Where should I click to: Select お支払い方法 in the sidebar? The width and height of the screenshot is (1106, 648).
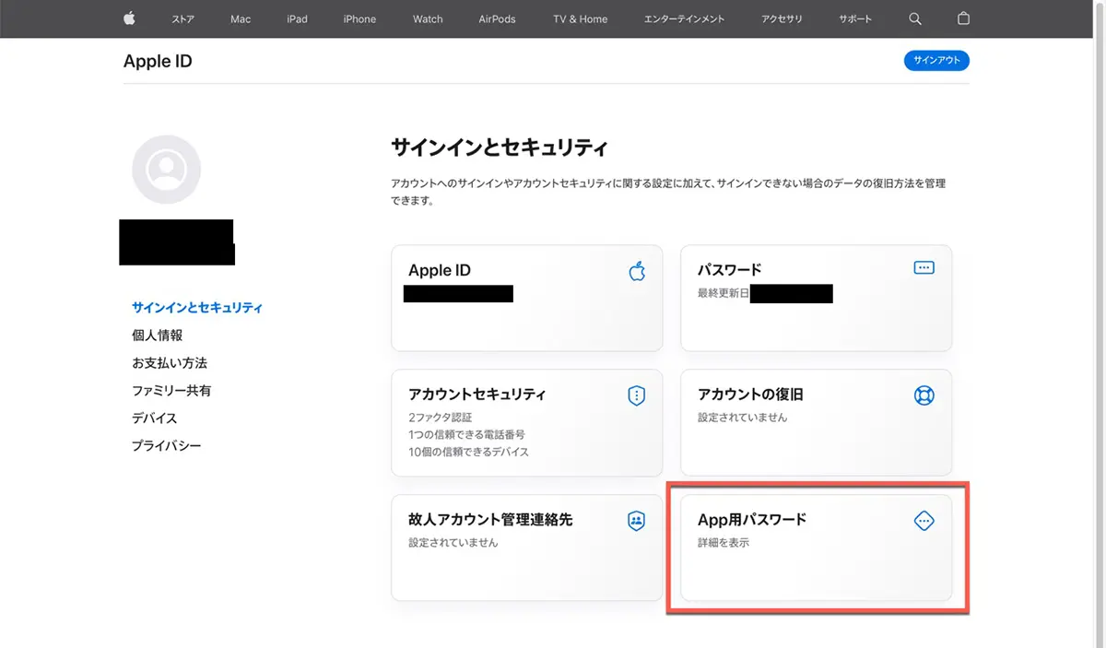point(170,363)
